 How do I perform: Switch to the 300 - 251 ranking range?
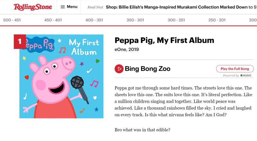coord(176,20)
